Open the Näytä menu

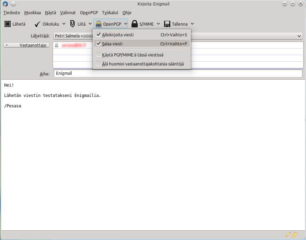click(50, 13)
